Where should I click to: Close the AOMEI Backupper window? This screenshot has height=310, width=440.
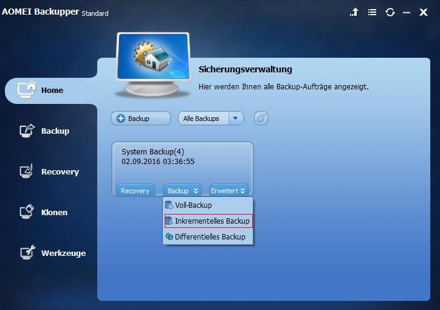coord(423,12)
